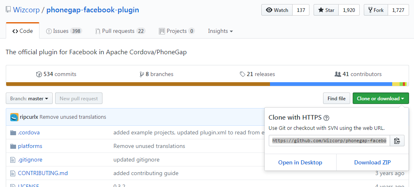
Task: Click the yellow segment of the language bar
Action: point(396,84)
